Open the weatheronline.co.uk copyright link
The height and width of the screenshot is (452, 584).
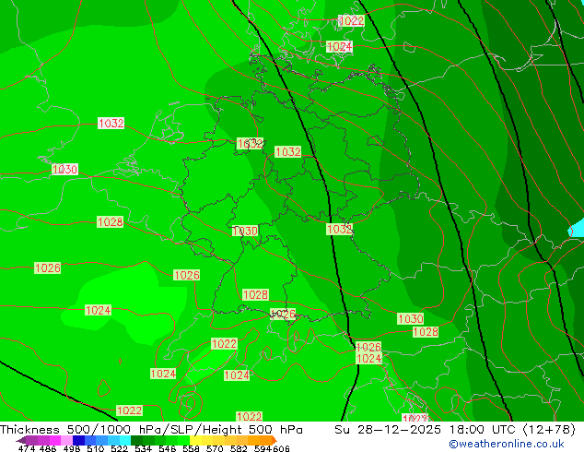[x=506, y=444]
